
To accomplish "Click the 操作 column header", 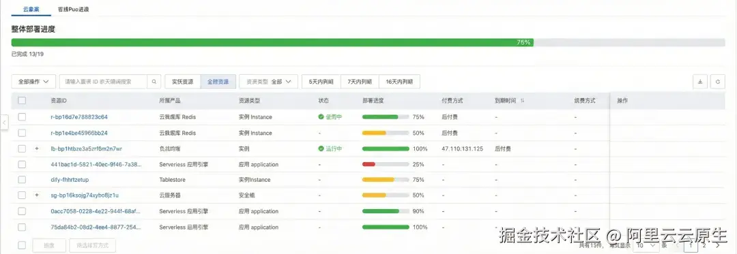I will 622,101.
